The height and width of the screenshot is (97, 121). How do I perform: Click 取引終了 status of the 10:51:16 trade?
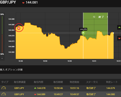[91, 88]
